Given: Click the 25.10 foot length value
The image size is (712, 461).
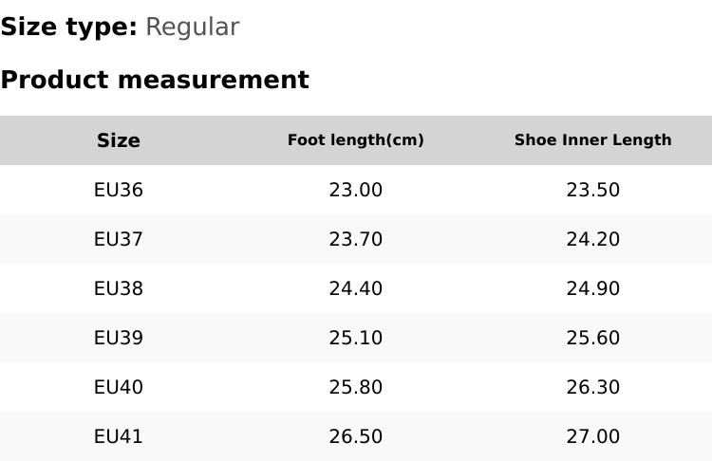Looking at the screenshot, I should click(x=356, y=338).
